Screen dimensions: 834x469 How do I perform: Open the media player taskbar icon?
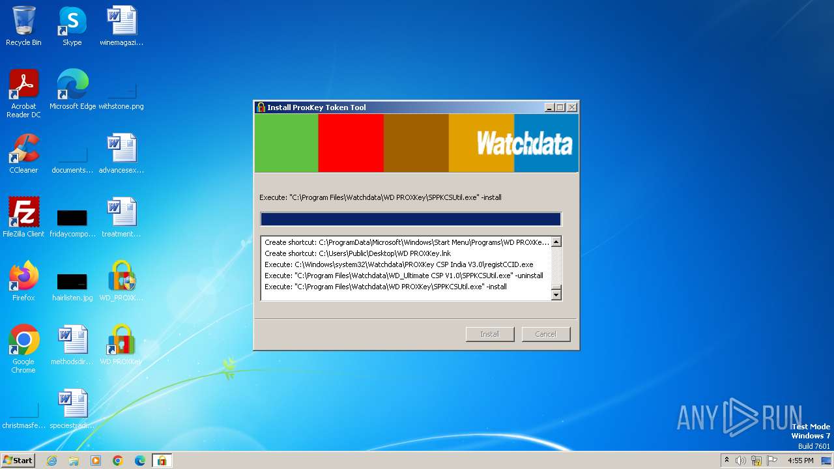[x=96, y=461]
